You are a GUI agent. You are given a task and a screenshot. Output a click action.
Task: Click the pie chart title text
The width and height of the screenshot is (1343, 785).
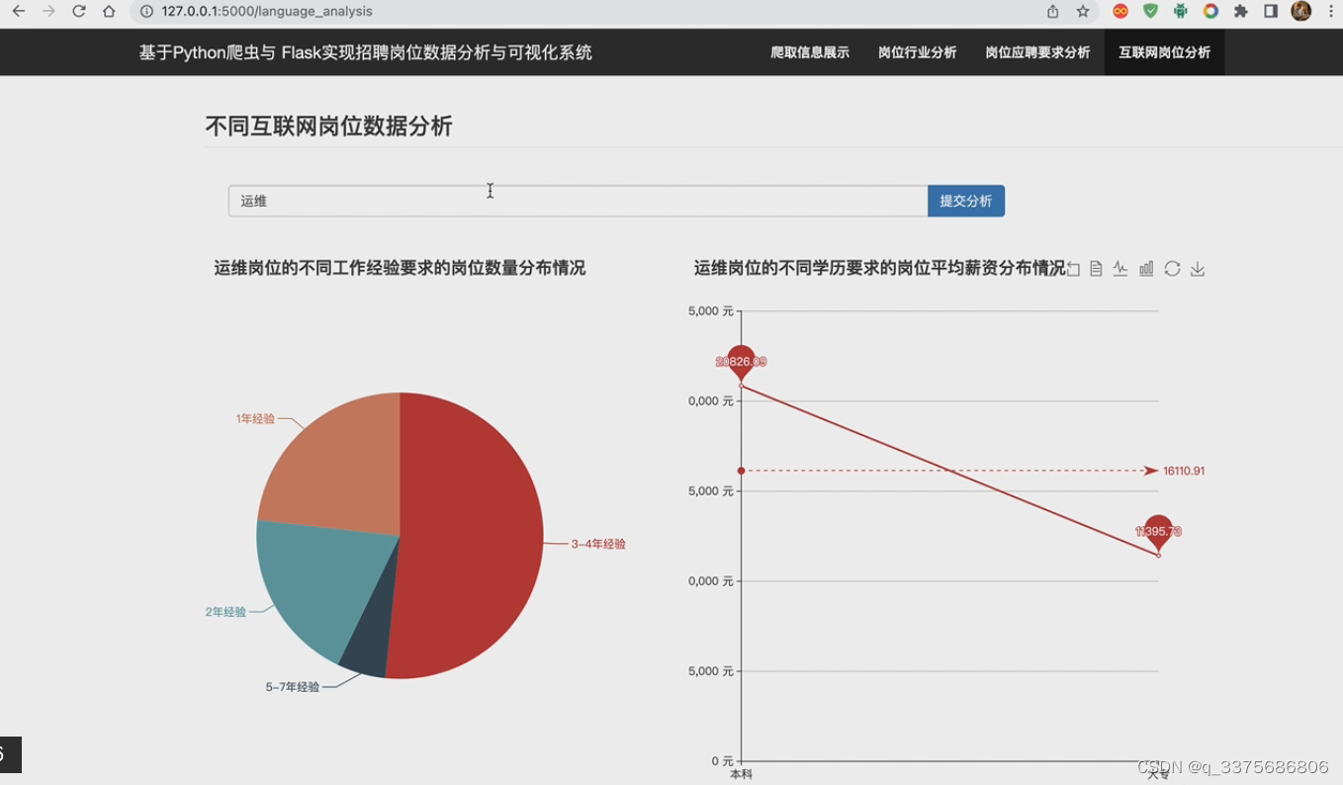400,268
